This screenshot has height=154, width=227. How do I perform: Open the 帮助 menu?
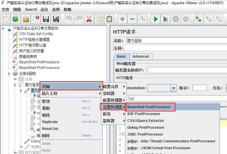(67, 10)
